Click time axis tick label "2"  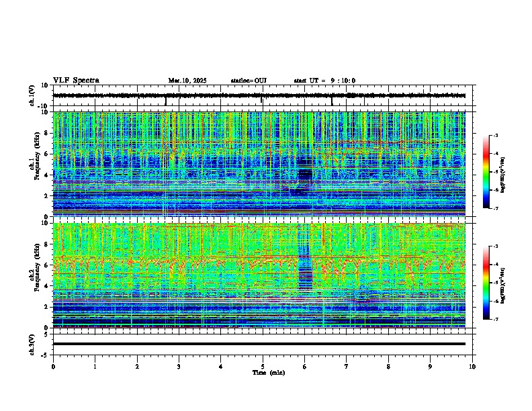click(137, 367)
